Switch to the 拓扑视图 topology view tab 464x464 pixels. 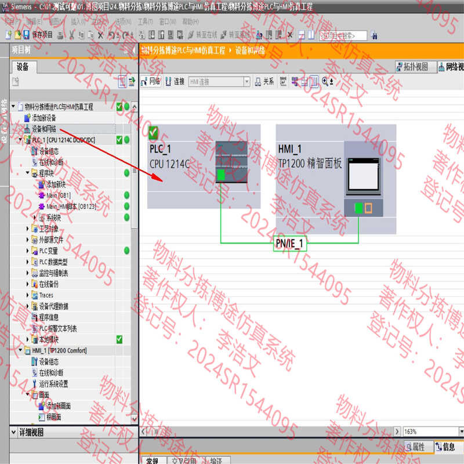pyautogui.click(x=415, y=67)
